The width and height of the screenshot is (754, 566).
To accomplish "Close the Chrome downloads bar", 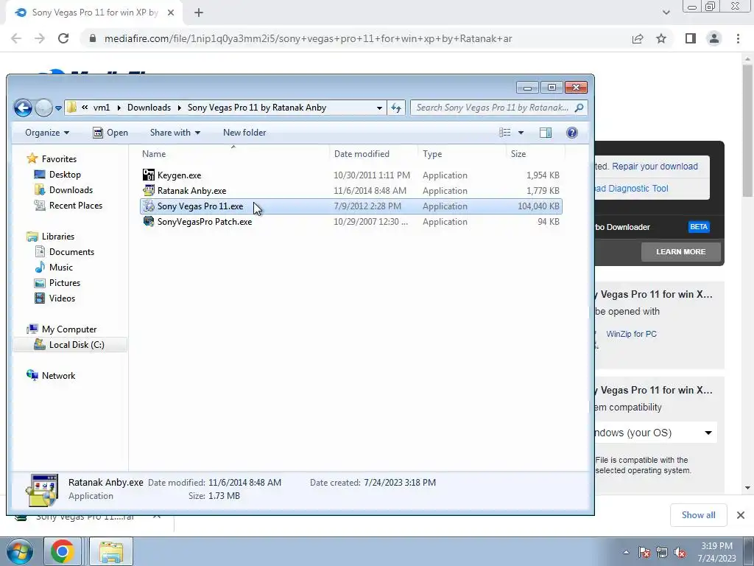I will (741, 515).
